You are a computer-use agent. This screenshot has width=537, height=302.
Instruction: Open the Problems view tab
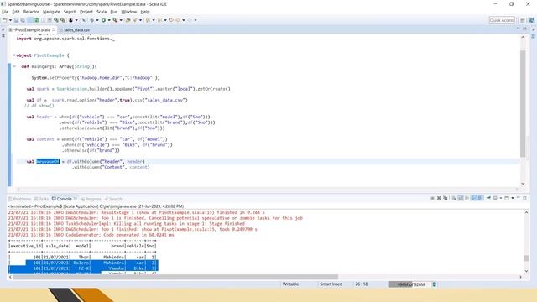[20, 199]
